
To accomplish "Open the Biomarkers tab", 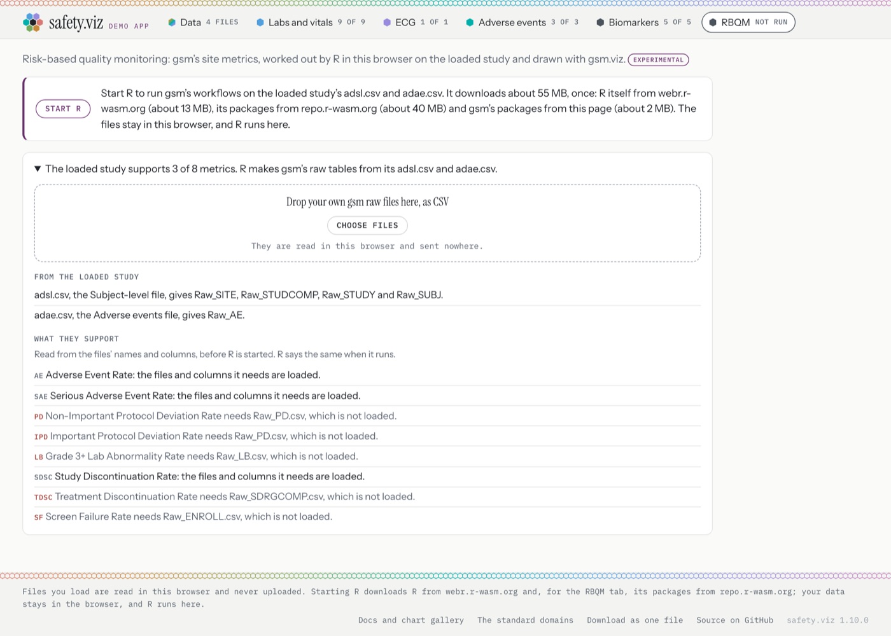I will pos(643,22).
